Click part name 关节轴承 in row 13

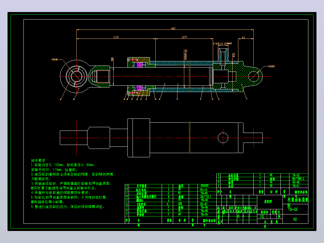click(x=142, y=186)
